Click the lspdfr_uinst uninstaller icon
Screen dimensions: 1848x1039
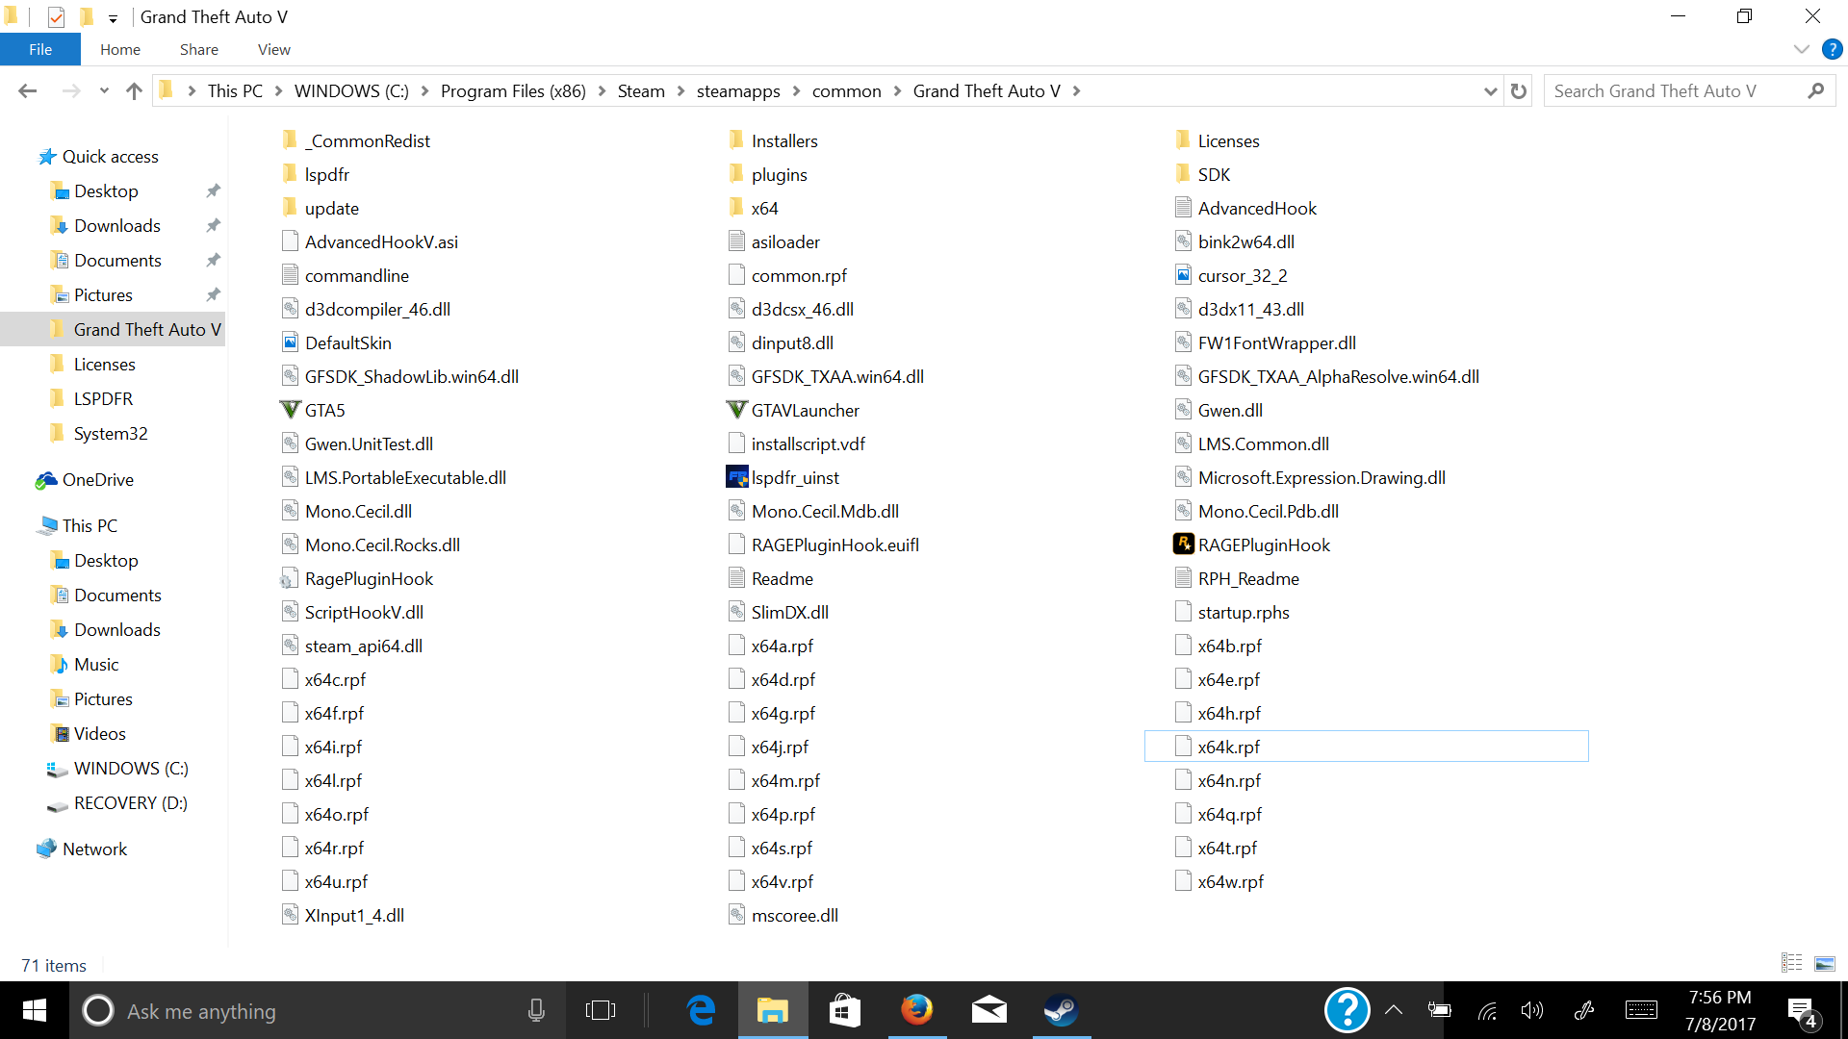pos(736,477)
